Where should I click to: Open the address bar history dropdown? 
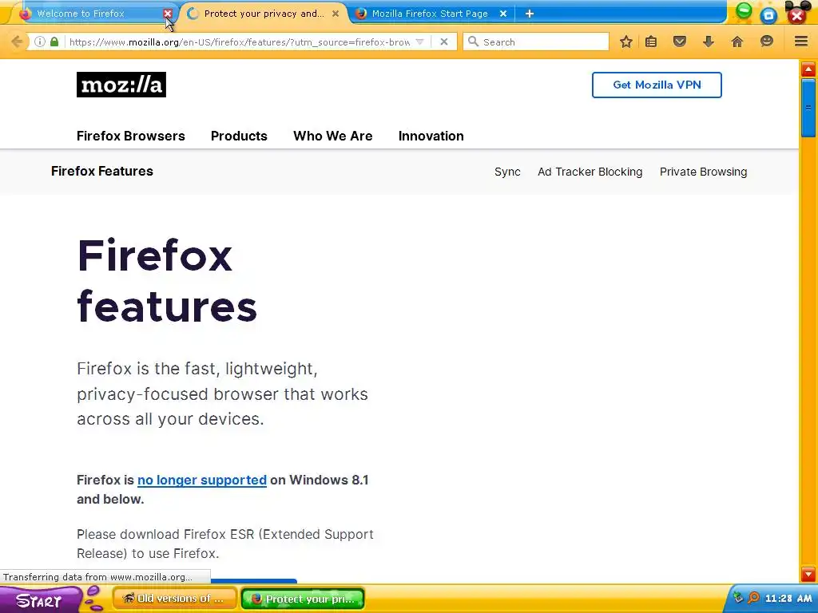420,42
